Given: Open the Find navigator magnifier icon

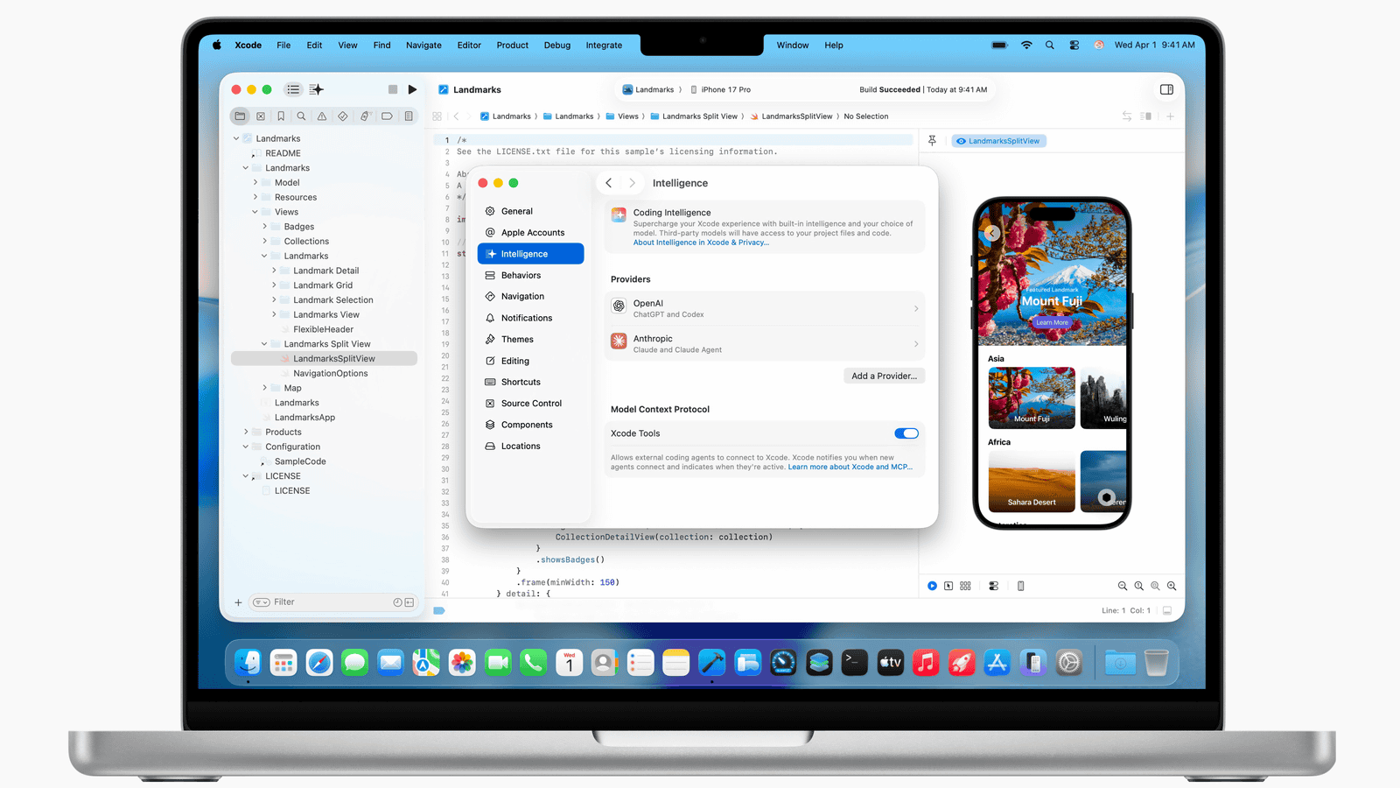Looking at the screenshot, I should click(301, 116).
